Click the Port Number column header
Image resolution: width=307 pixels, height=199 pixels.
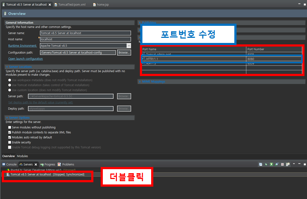274,49
